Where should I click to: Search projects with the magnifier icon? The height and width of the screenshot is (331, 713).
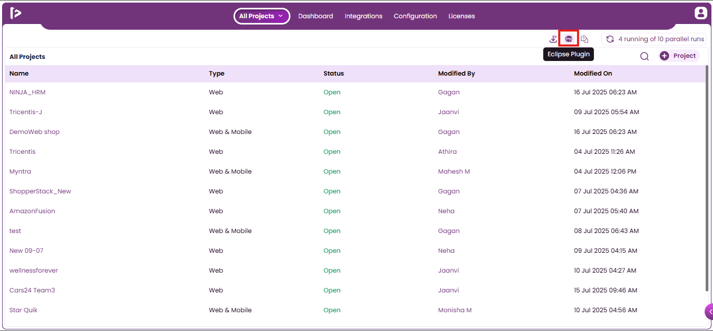[x=645, y=56]
